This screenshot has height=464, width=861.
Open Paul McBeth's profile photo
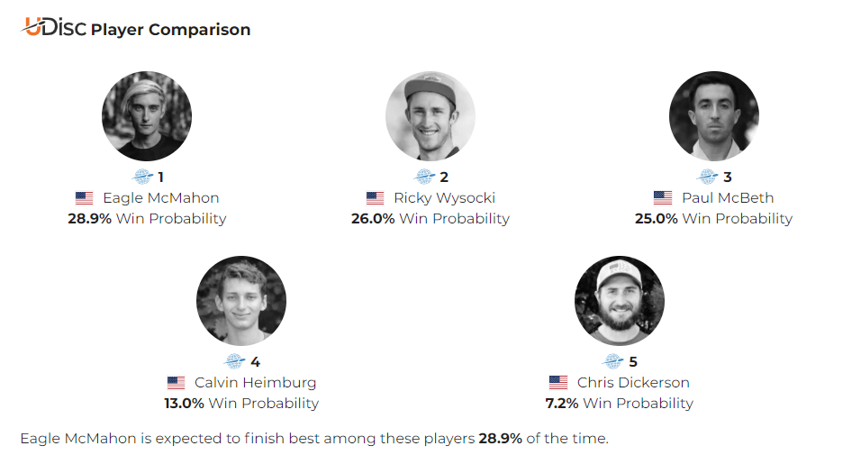tap(714, 116)
